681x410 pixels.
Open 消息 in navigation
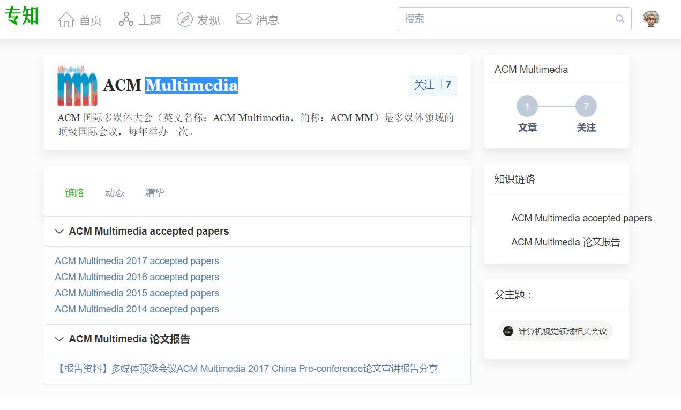tap(267, 20)
